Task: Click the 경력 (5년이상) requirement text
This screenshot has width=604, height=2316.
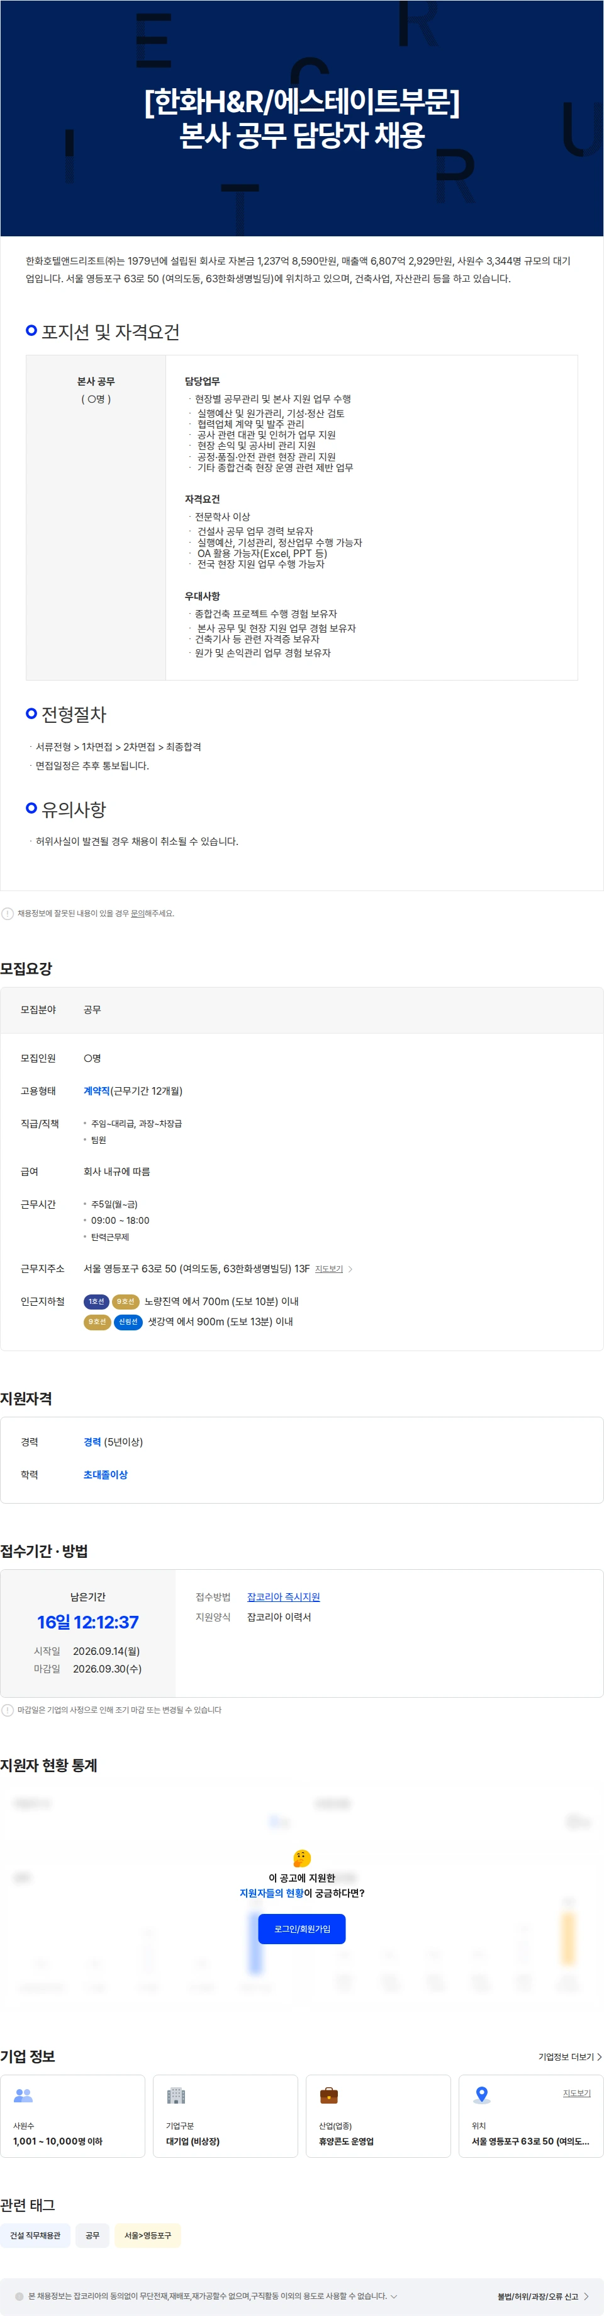Action: click(113, 1441)
